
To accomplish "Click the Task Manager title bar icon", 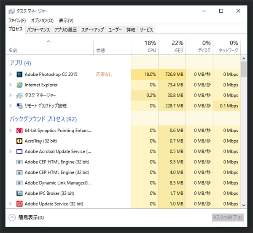I will coord(11,11).
